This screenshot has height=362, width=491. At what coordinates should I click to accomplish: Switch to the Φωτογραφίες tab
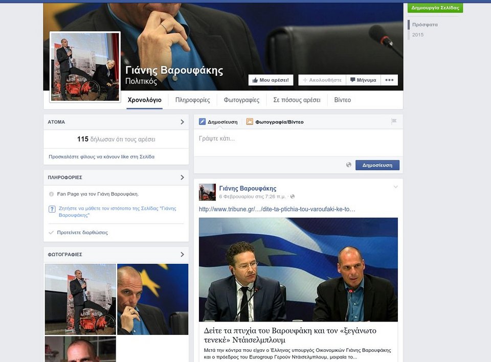[241, 100]
